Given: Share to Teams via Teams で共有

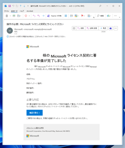Looking at the screenshot, I should point(54,16).
